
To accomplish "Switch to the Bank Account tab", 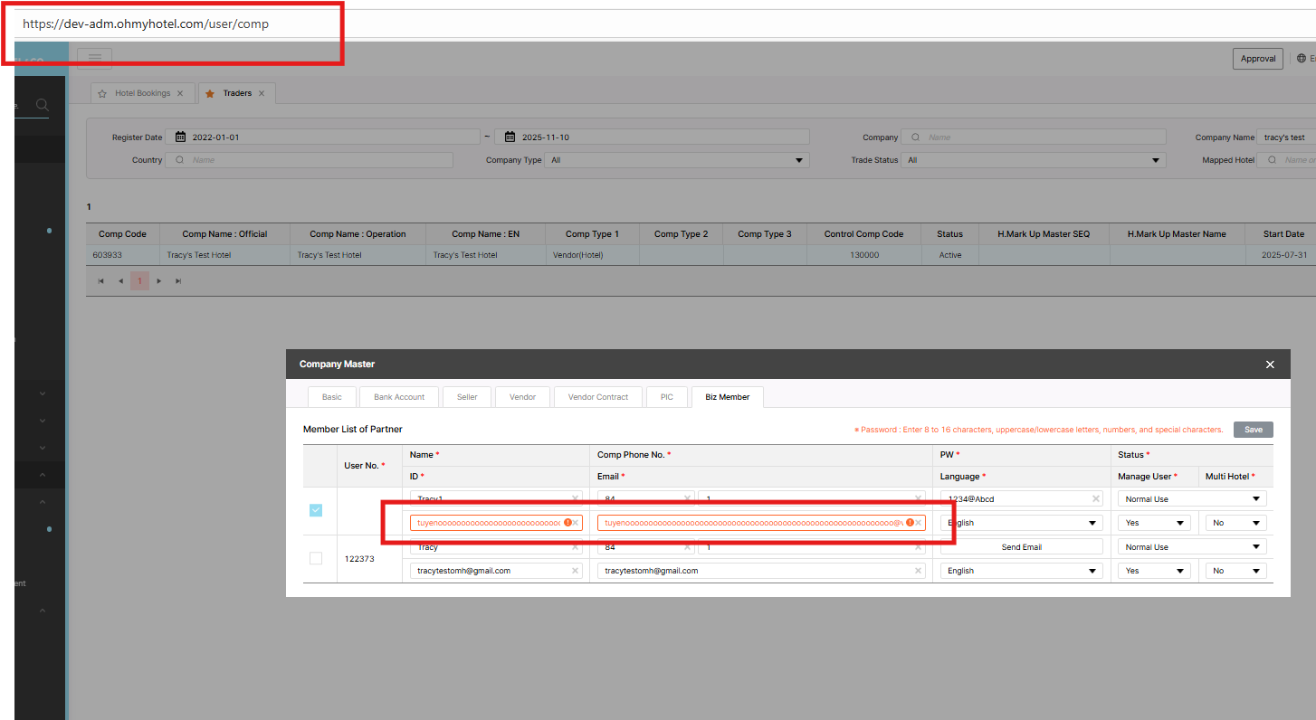I will [x=398, y=397].
